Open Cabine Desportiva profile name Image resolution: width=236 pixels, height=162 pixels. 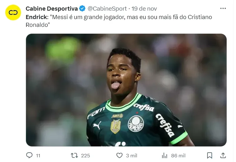(52, 9)
